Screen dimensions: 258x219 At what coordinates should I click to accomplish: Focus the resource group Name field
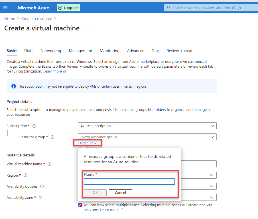tap(129, 181)
